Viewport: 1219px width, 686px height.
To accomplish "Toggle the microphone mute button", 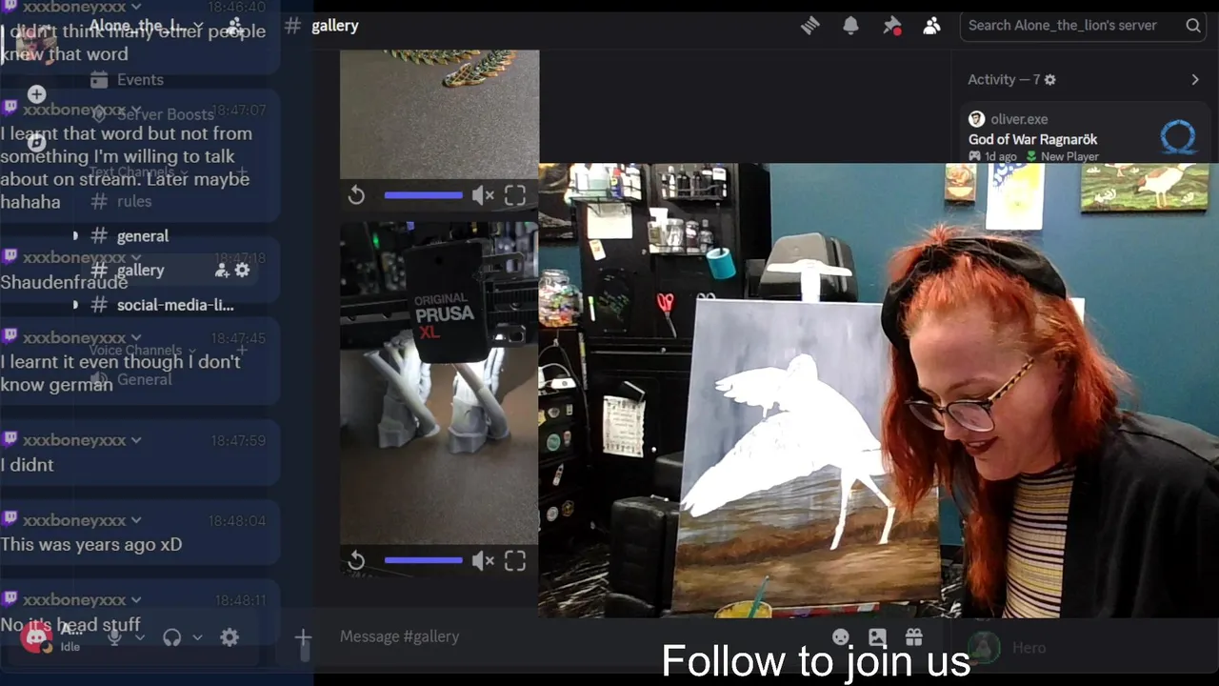I will pos(114,637).
